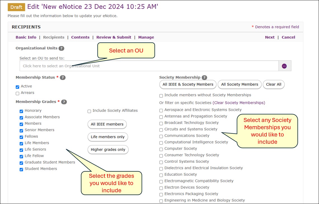Click All IEEE & Society Members button
The width and height of the screenshot is (319, 204).
click(x=188, y=85)
